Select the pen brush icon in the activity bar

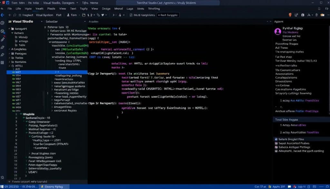(x=3, y=39)
